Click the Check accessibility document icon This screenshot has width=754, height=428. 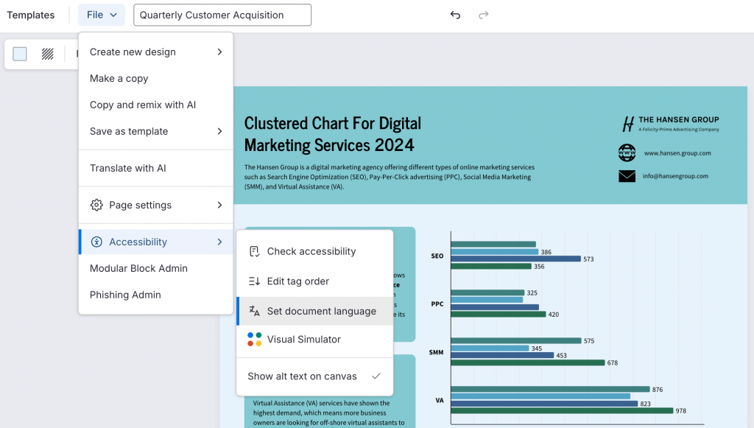tap(254, 251)
